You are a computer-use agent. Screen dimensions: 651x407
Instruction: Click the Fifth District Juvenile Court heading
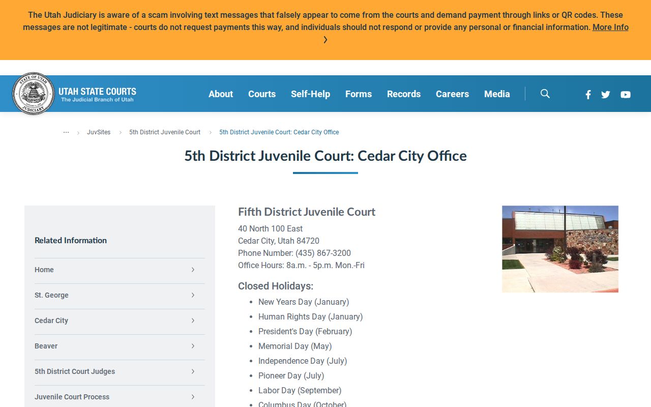tap(307, 212)
